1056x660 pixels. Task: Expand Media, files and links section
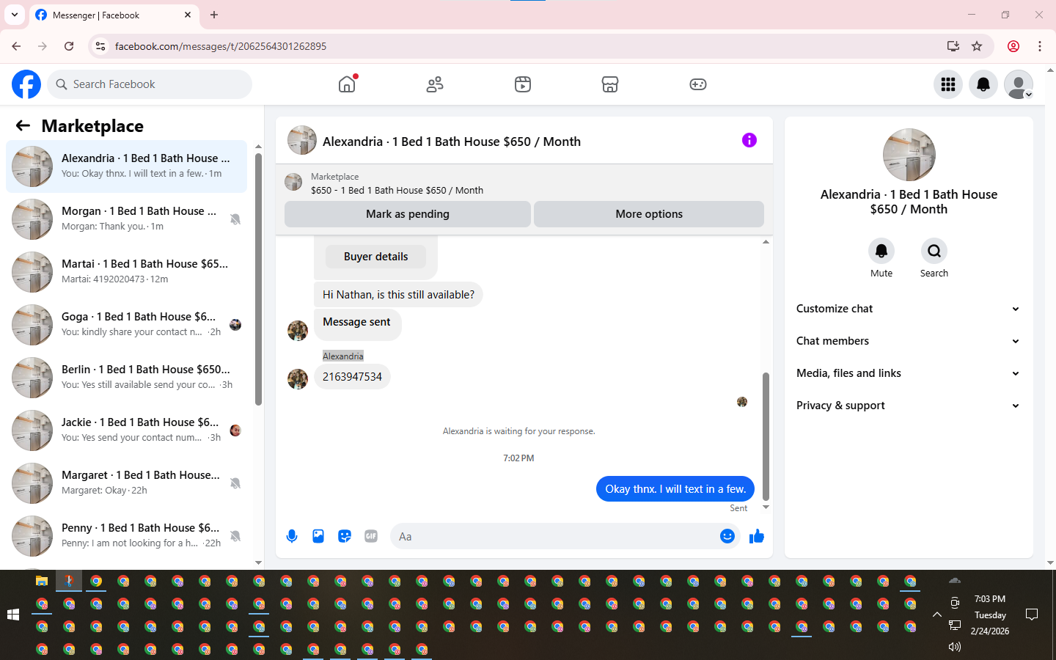tap(909, 373)
